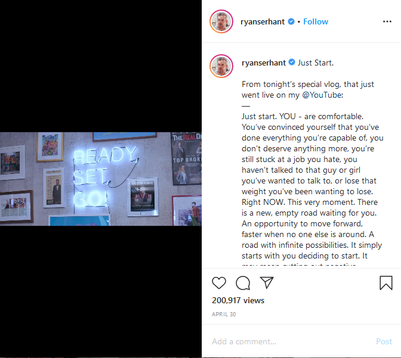
Task: Save post with bookmark icon
Action: tap(386, 283)
